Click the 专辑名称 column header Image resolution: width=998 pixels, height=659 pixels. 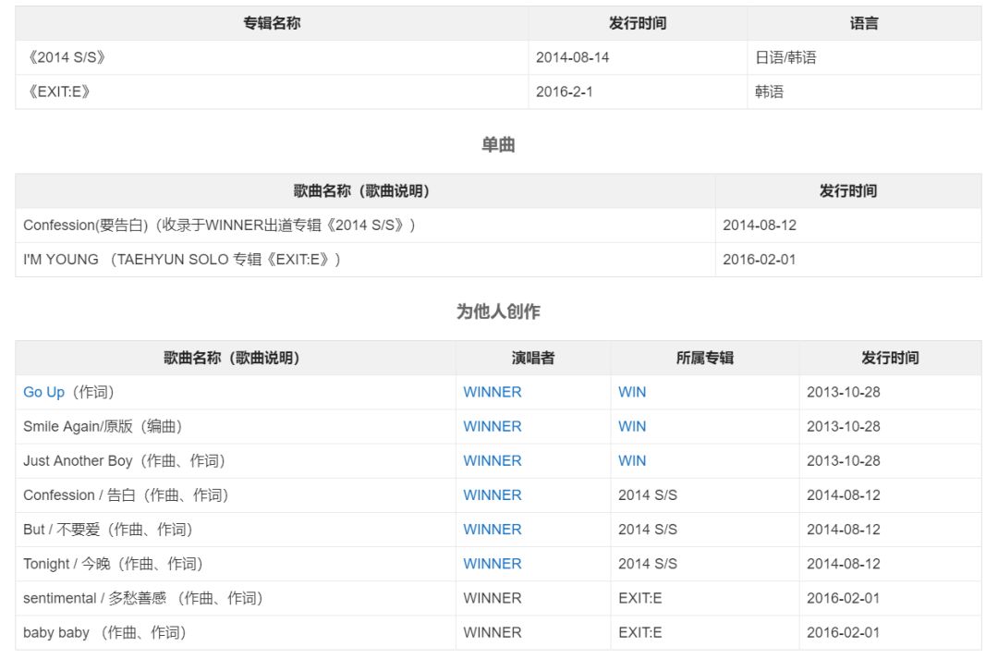point(272,23)
